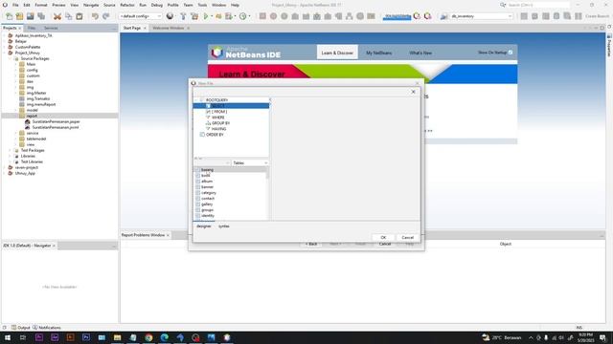Click the globe browser icon in toolbar
The height and width of the screenshot is (344, 613).
point(170,16)
